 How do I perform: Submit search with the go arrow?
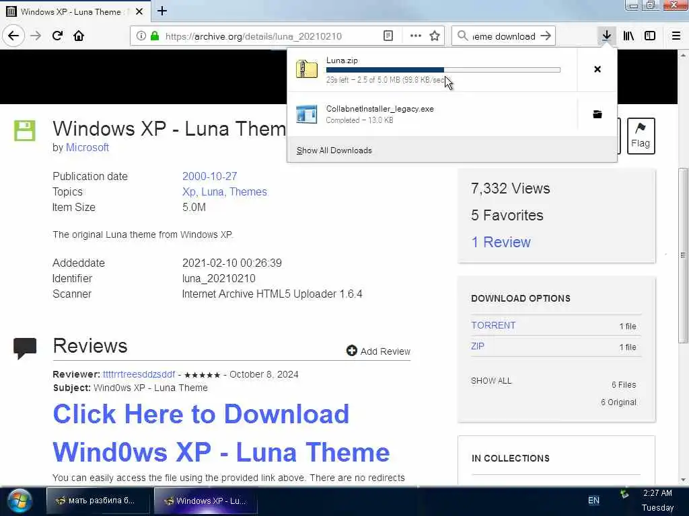coord(545,36)
